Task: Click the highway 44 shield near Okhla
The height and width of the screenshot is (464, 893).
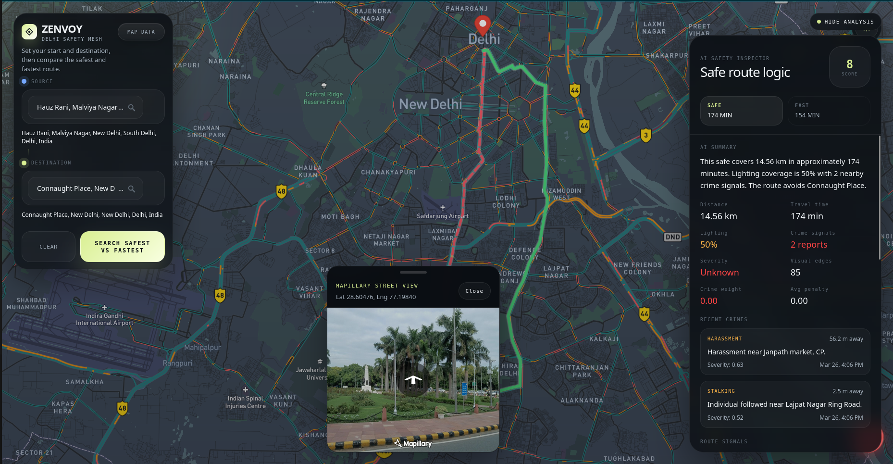Action: [x=645, y=314]
